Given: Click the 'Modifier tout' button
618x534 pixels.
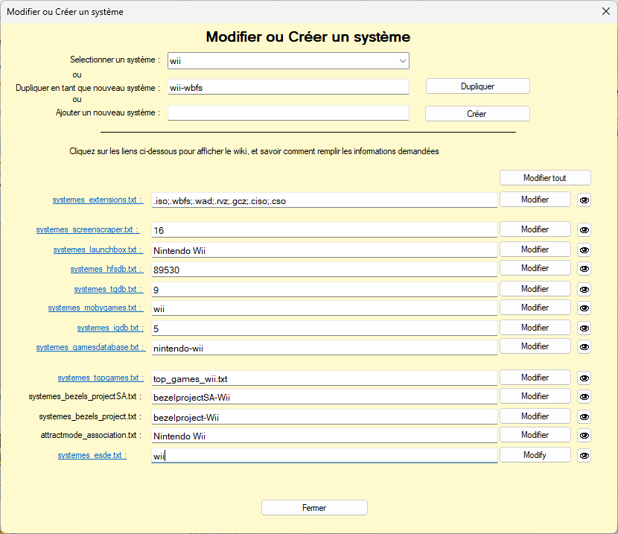Looking at the screenshot, I should (x=544, y=178).
